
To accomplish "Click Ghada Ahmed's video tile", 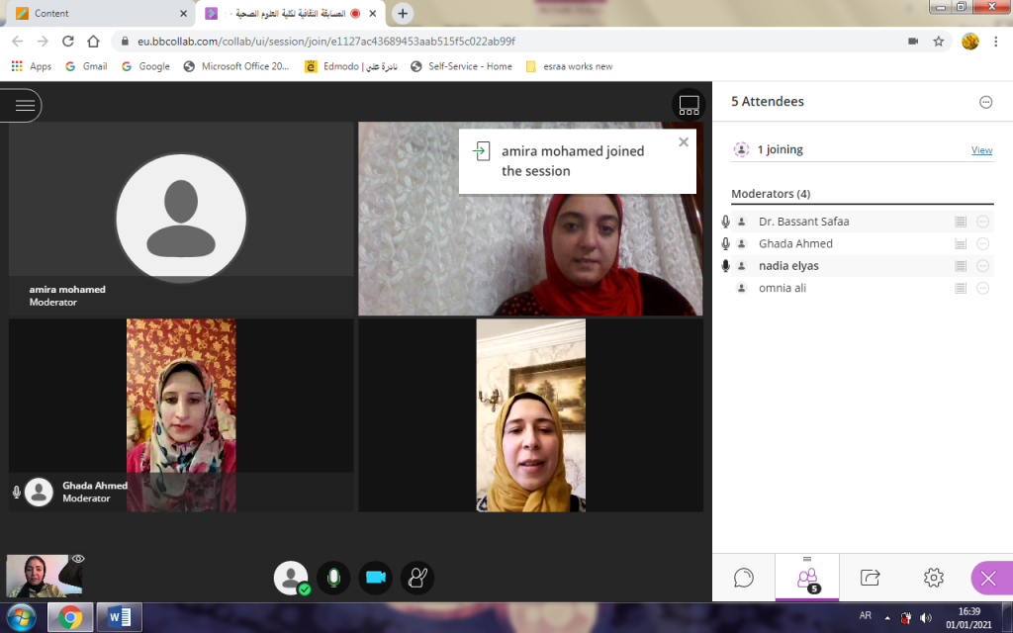I will click(x=181, y=414).
